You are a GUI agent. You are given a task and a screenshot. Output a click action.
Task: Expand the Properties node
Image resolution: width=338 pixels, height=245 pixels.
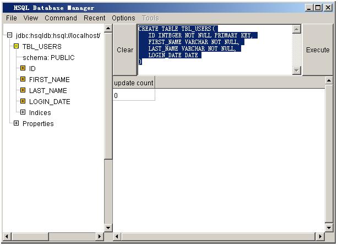16,123
